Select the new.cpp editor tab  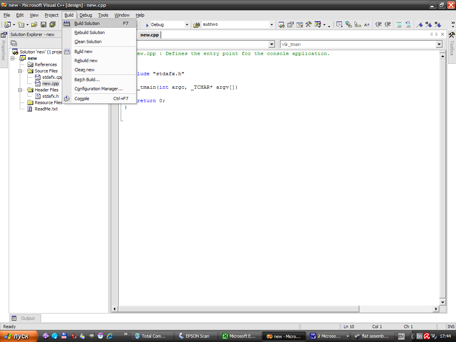[150, 35]
